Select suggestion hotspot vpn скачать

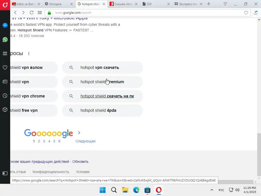tap(102, 67)
